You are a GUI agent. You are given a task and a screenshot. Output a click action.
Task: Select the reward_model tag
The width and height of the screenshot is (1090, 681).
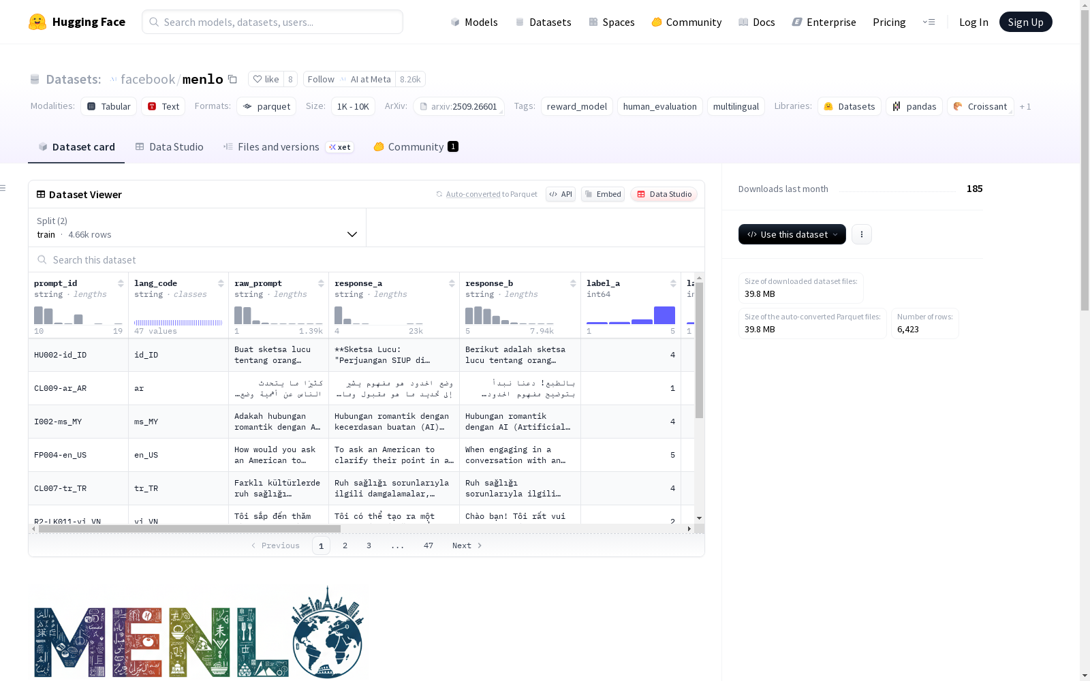pos(577,106)
